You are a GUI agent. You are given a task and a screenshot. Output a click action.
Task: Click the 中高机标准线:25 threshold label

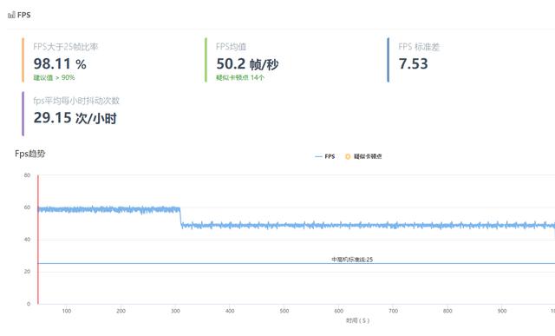(x=352, y=260)
